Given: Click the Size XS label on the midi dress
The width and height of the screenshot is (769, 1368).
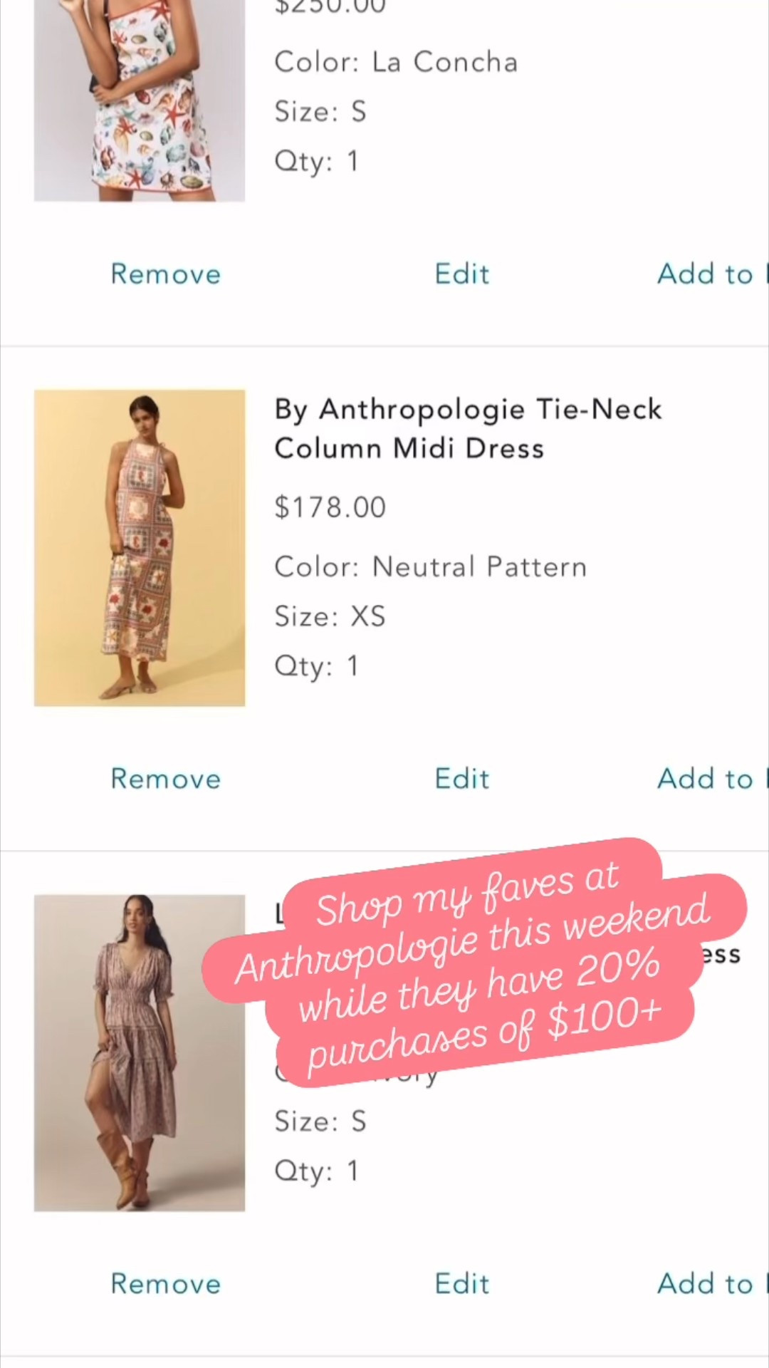Looking at the screenshot, I should point(330,616).
